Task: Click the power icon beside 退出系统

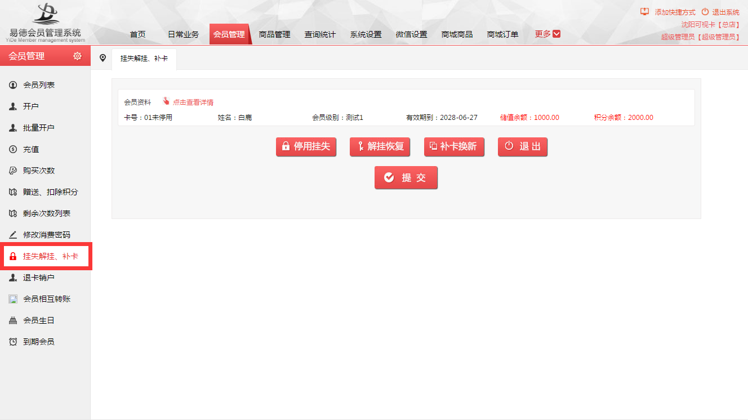Action: pos(705,12)
